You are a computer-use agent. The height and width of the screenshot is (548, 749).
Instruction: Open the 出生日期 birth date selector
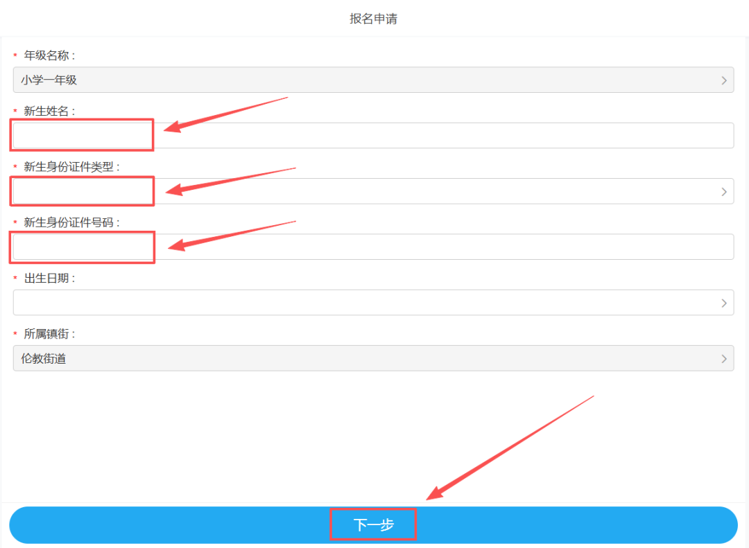pyautogui.click(x=373, y=302)
